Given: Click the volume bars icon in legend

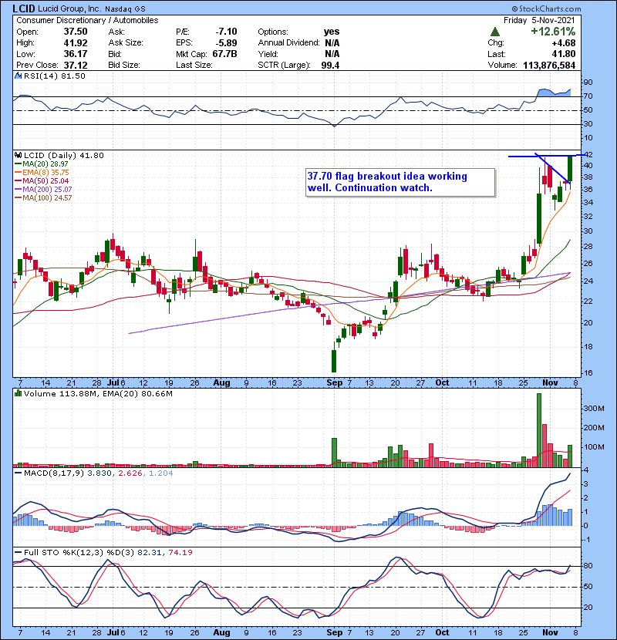Looking at the screenshot, I should pyautogui.click(x=18, y=393).
